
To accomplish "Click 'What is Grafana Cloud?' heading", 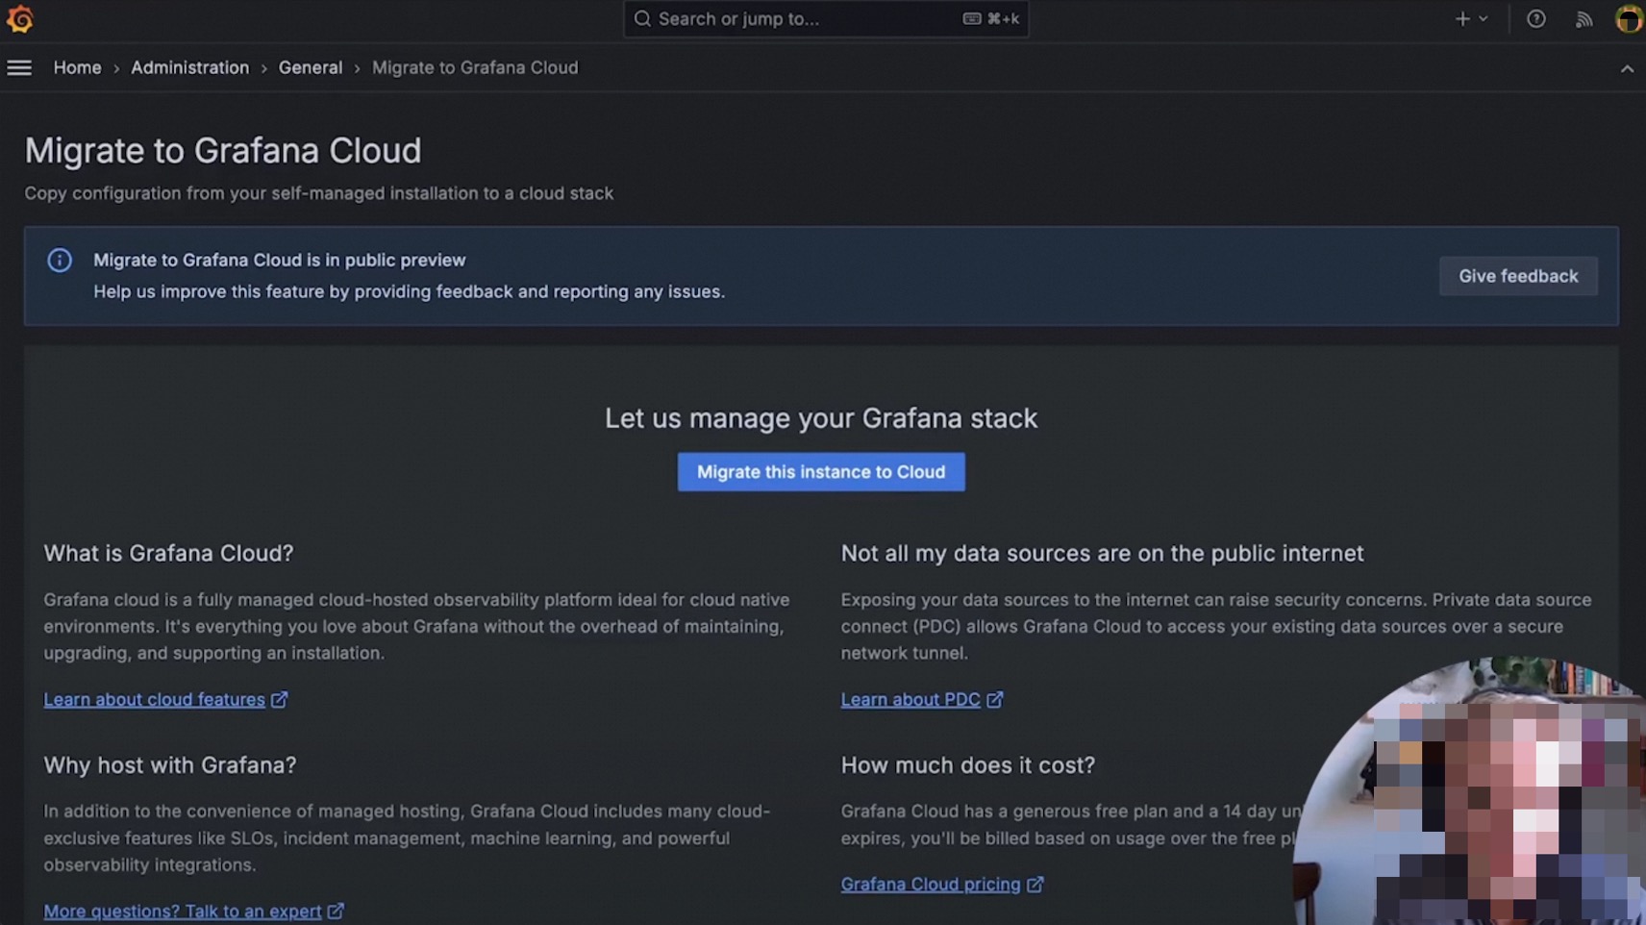I will [168, 554].
